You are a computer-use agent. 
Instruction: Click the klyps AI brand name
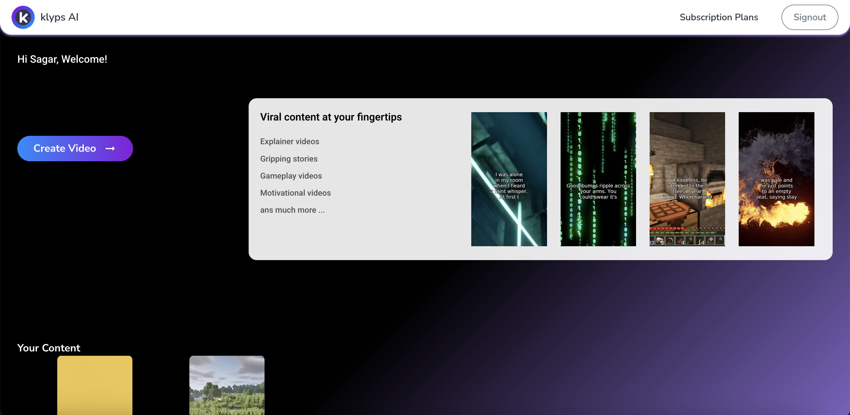pyautogui.click(x=59, y=17)
